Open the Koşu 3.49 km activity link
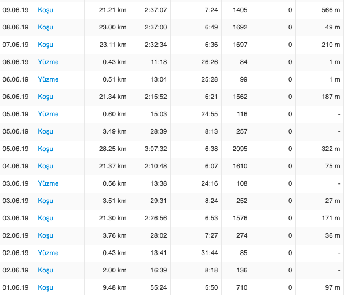Image resolution: width=344 pixels, height=295 pixels. (45, 131)
